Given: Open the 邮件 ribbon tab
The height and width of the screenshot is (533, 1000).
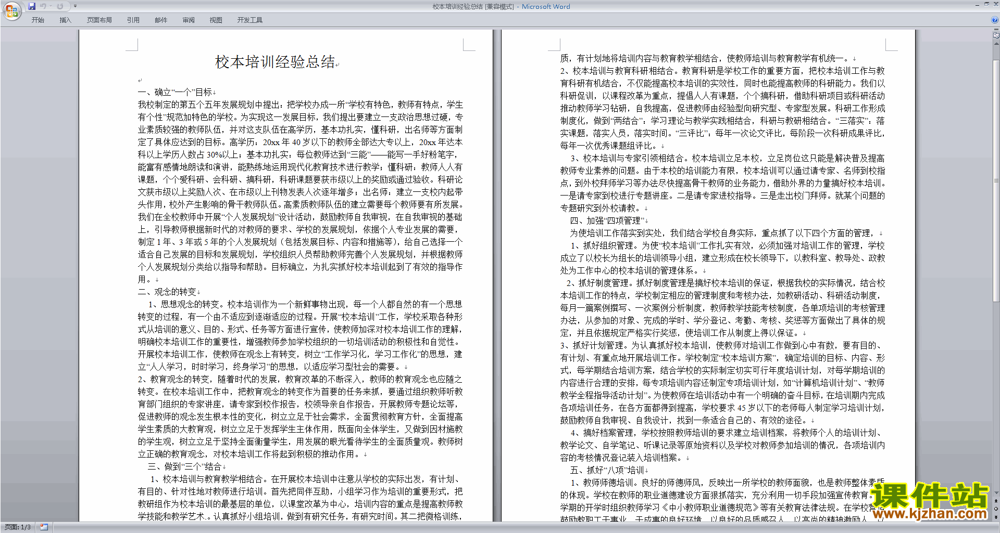Looking at the screenshot, I should [x=161, y=20].
